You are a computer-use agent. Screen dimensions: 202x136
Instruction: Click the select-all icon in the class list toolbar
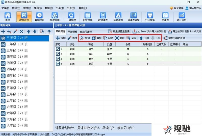click(42, 32)
